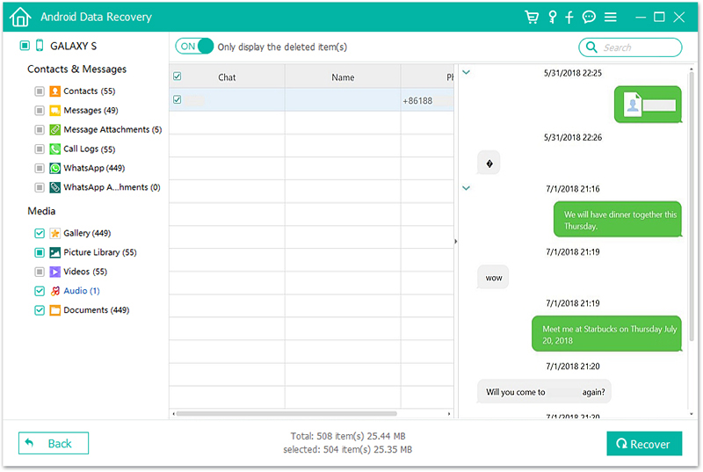Toggle the Messages (49) checkbox
The width and height of the screenshot is (703, 472).
40,110
